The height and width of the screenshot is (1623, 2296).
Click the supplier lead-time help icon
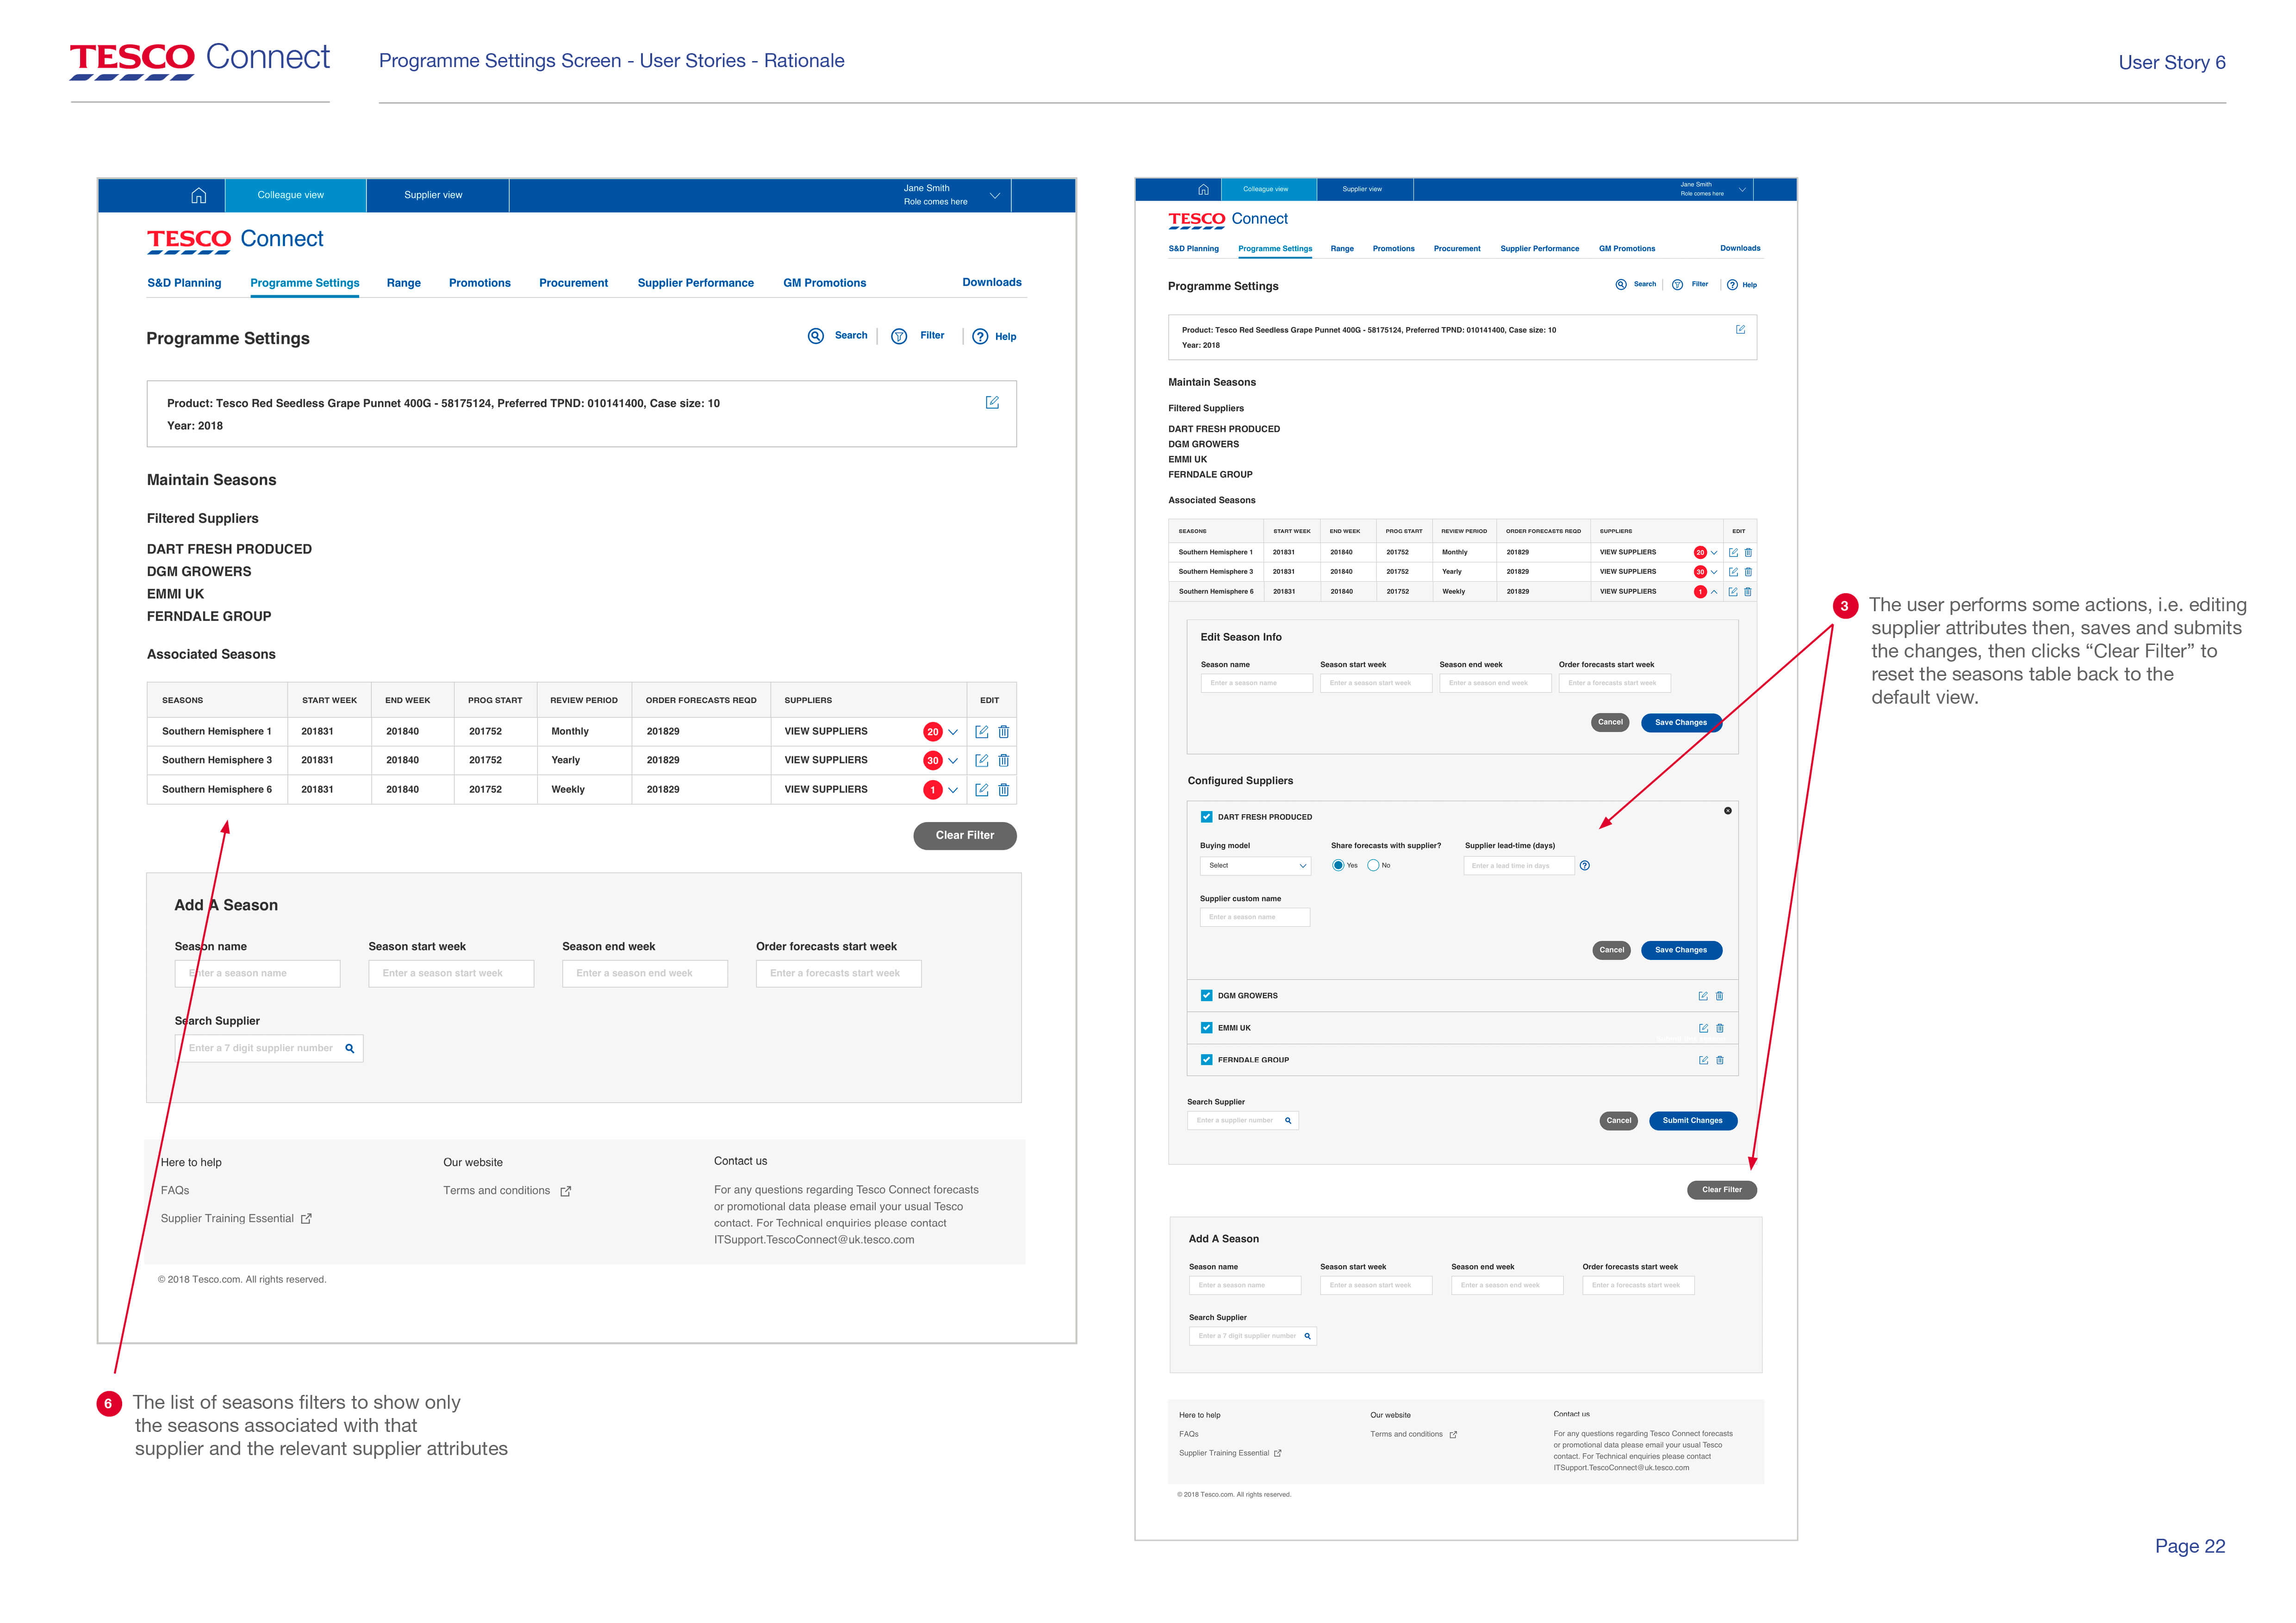point(1584,866)
